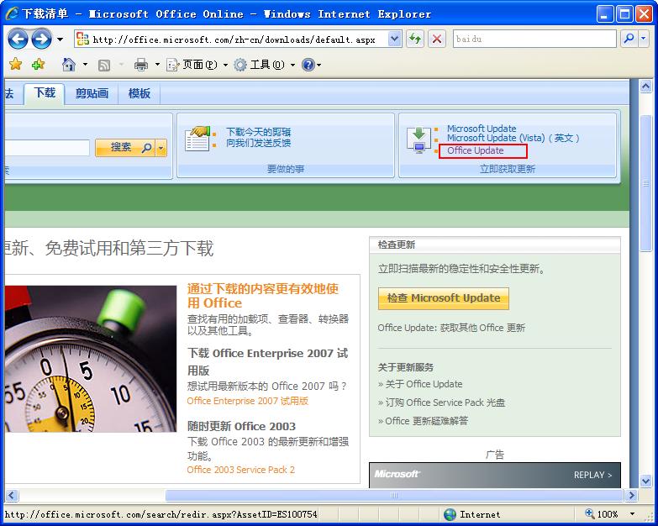Viewport: 658px width, 526px height.
Task: Expand the Print options dropdown arrow
Action: pyautogui.click(x=157, y=65)
